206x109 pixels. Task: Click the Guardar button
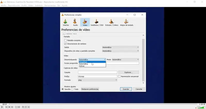(126, 89)
